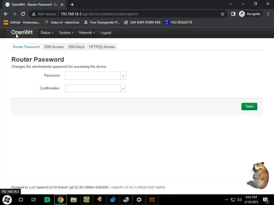Open File Explorer from taskbar
Viewport: 274px width, 205px height.
tap(74, 200)
